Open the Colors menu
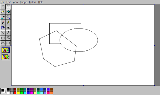The height and width of the screenshot is (95, 160). coord(33,2)
